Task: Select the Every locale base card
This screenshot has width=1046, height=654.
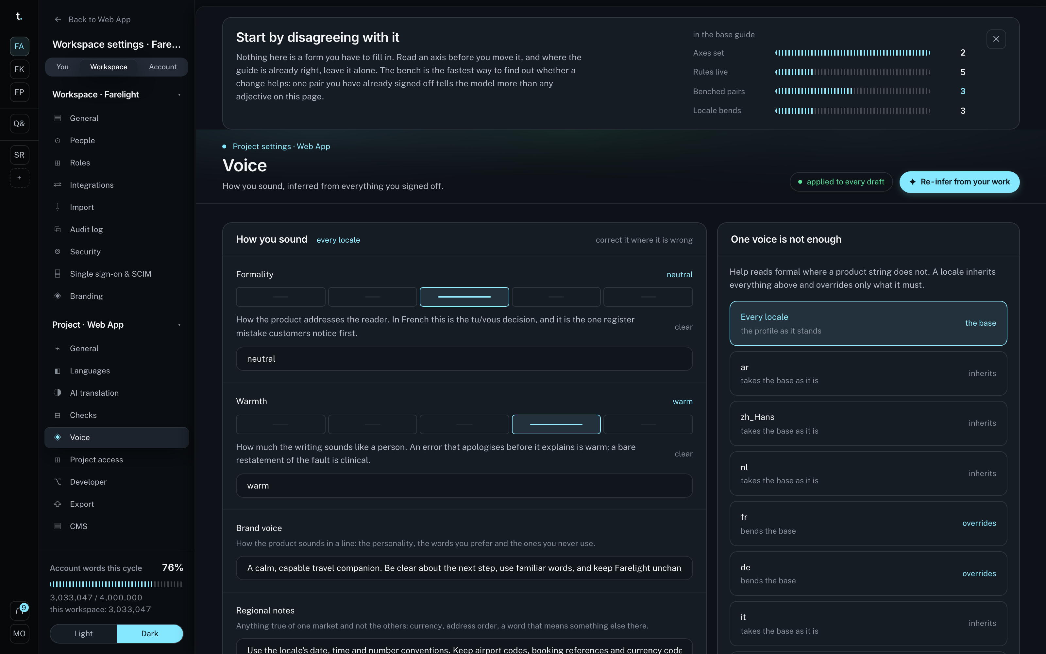Action: (868, 323)
